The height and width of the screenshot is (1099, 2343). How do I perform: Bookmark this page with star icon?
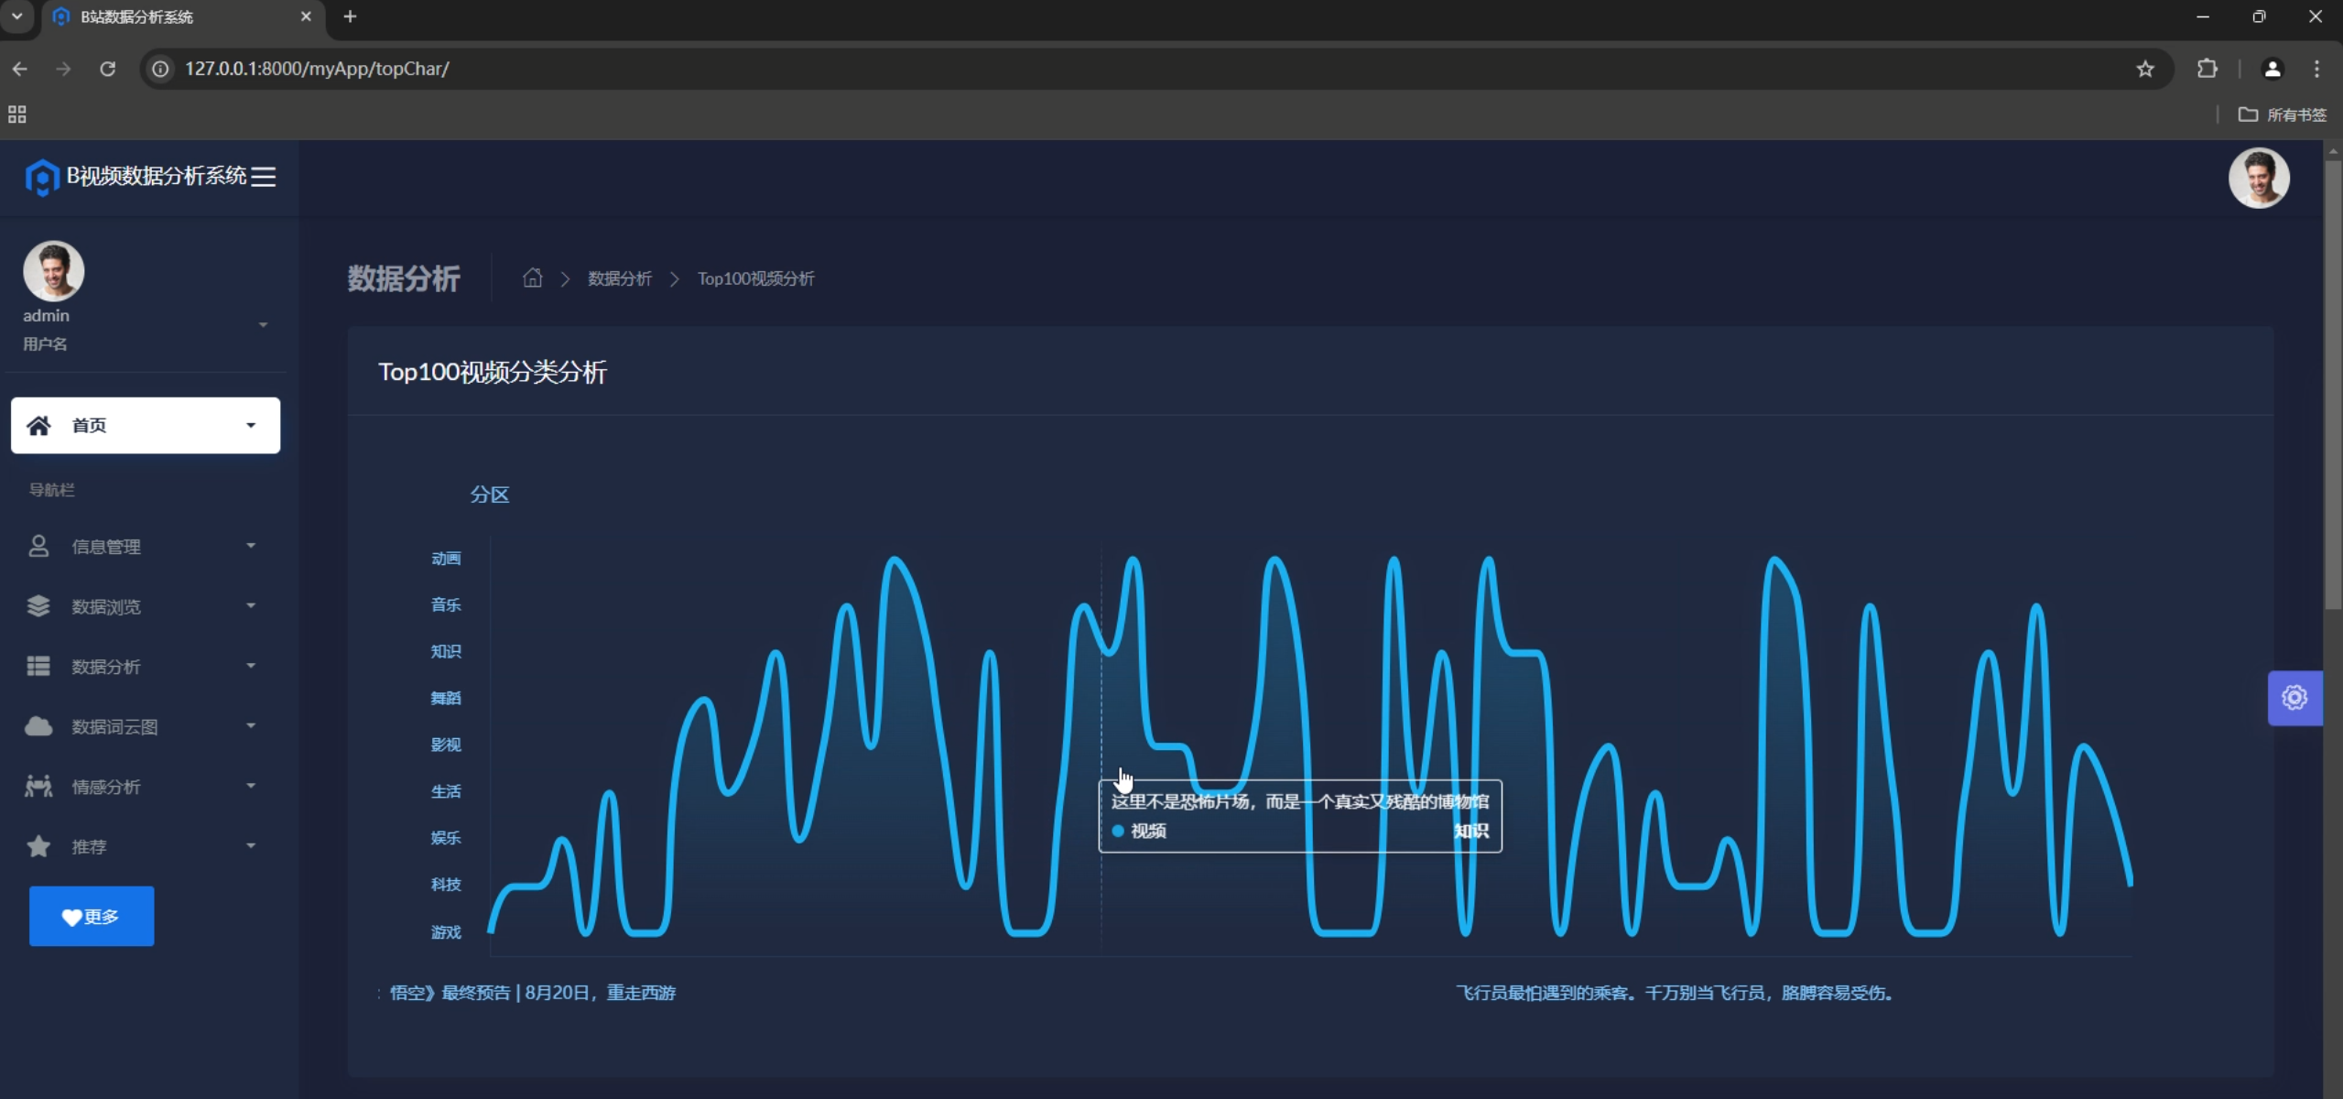pos(2144,69)
